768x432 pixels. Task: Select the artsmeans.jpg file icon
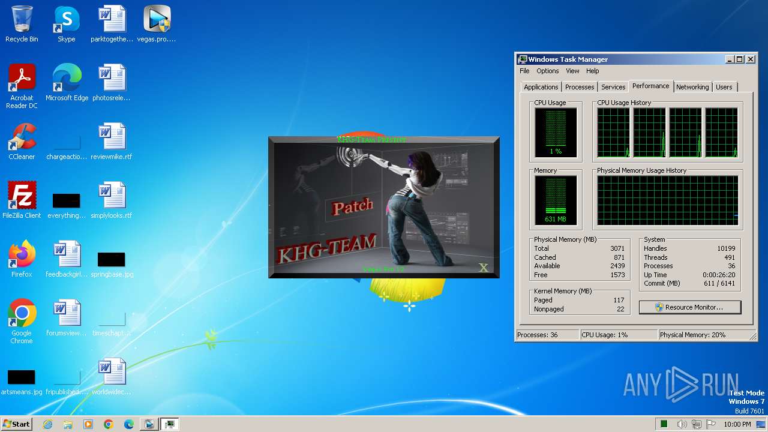tap(22, 382)
